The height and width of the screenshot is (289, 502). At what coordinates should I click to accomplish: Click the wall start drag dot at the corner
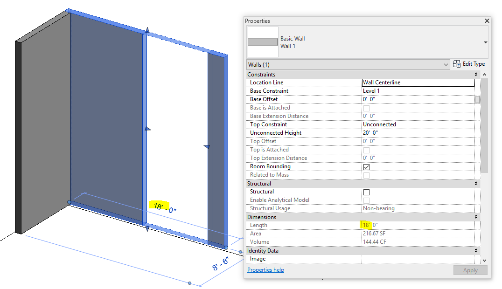(69, 202)
